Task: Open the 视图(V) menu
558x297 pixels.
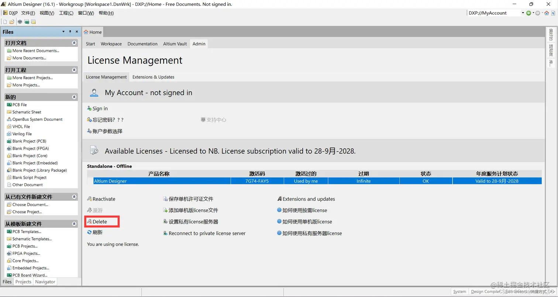Action: coord(47,13)
